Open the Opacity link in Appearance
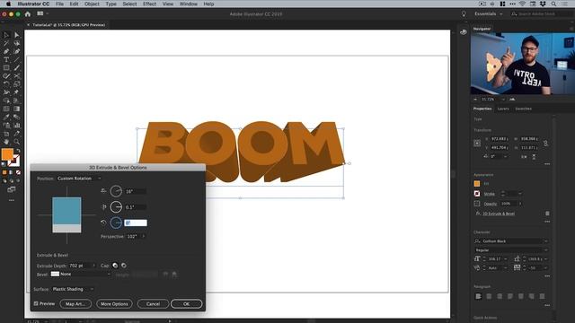Viewport: 575px width, 323px height. point(491,204)
